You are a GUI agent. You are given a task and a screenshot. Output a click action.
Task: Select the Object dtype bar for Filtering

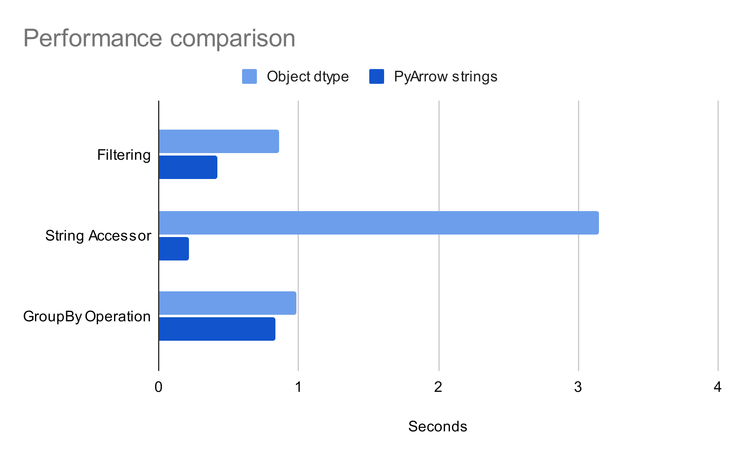(x=219, y=142)
